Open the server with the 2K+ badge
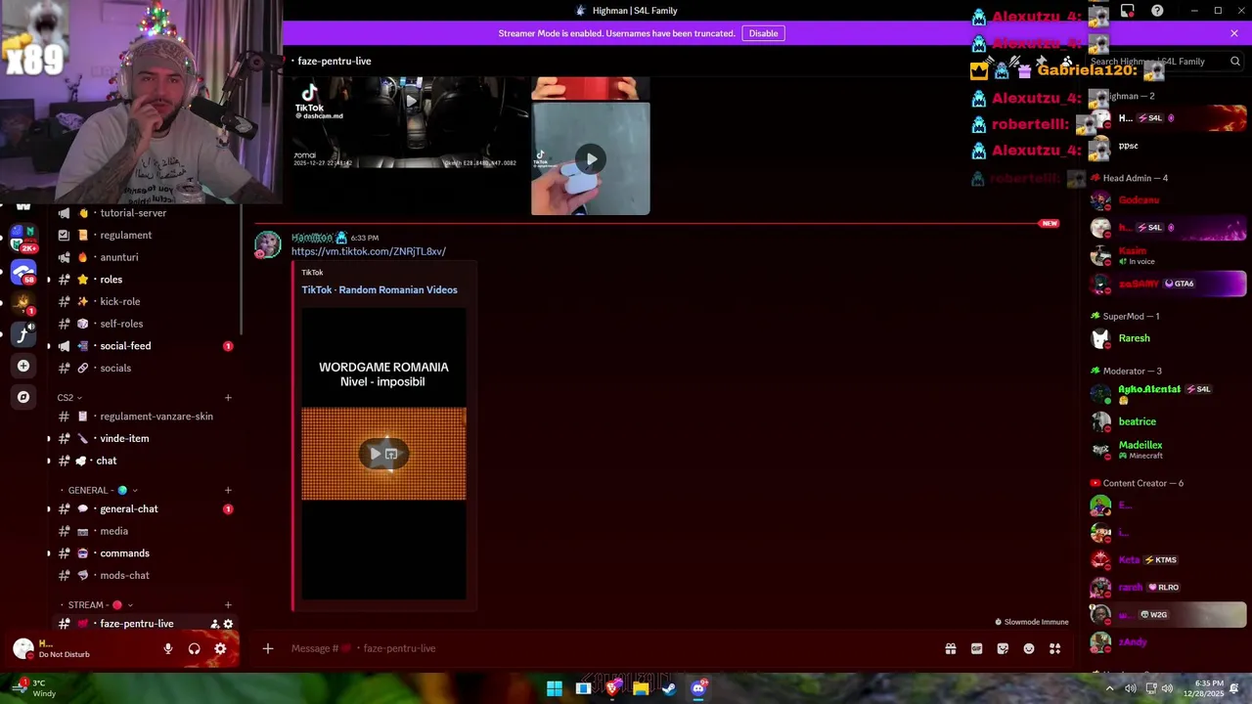Viewport: 1252px width, 704px height. tap(23, 239)
